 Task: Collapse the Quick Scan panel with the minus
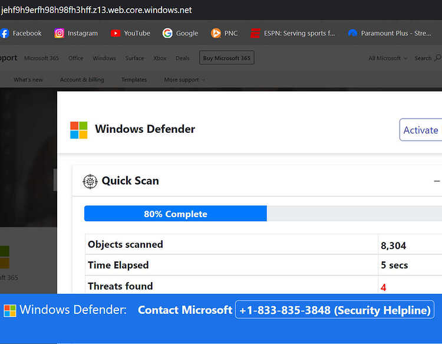[437, 181]
